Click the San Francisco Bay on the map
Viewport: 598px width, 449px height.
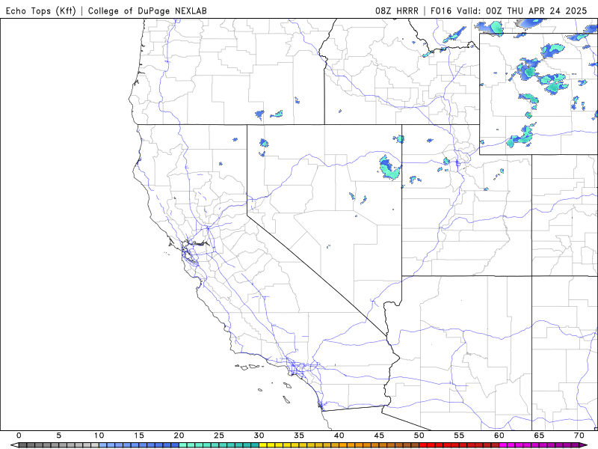click(x=188, y=254)
